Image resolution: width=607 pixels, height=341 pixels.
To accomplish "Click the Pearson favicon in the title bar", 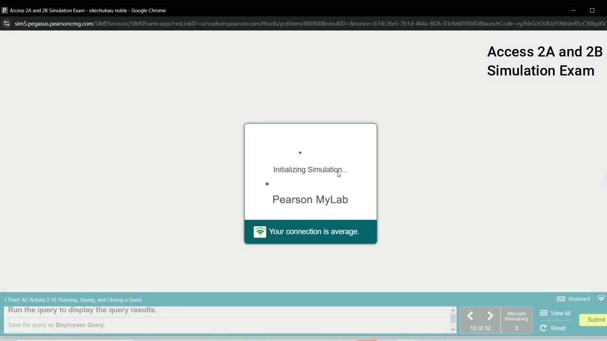I will tap(5, 10).
